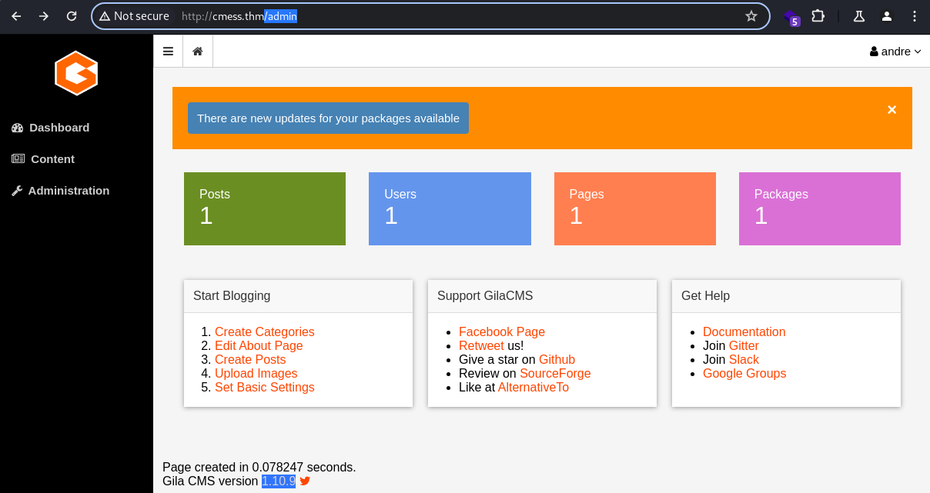This screenshot has width=930, height=493.
Task: Click the Content newspaper icon
Action: pyautogui.click(x=18, y=159)
